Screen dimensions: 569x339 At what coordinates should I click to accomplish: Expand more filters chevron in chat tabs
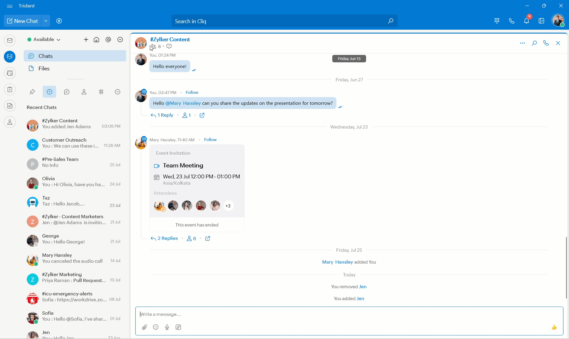coord(117,92)
